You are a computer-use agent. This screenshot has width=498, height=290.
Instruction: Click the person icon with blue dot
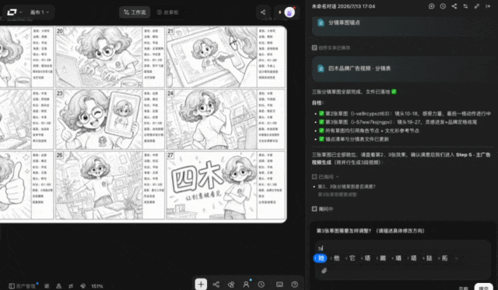click(x=247, y=284)
